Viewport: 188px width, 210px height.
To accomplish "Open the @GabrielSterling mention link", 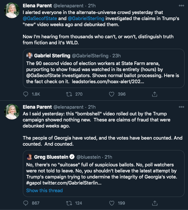I will pyautogui.click(x=86, y=18).
